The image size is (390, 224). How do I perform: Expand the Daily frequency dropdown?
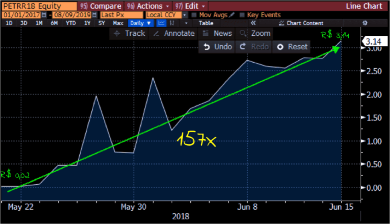coord(141,23)
